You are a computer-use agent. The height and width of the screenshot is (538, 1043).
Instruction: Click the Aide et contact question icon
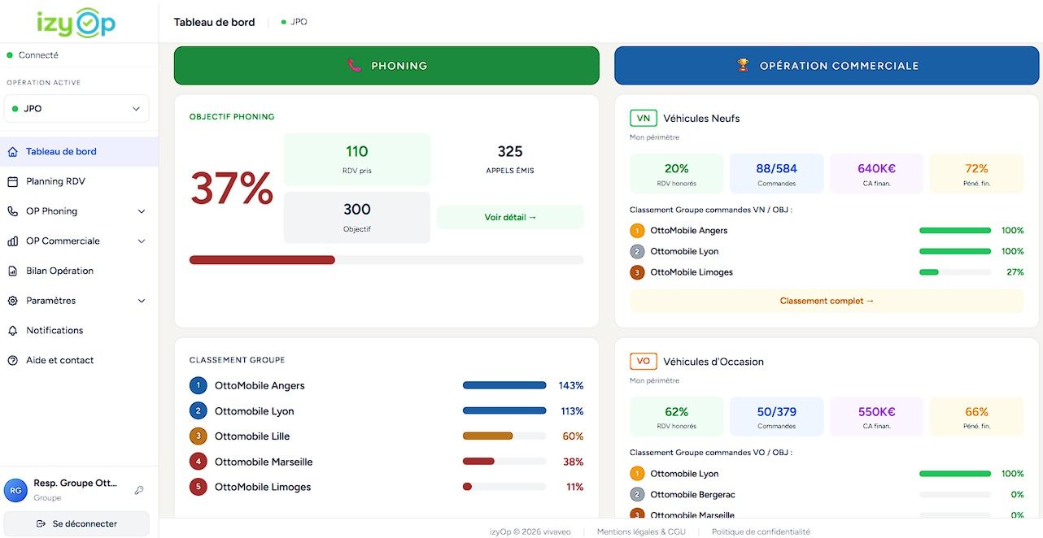tap(12, 360)
